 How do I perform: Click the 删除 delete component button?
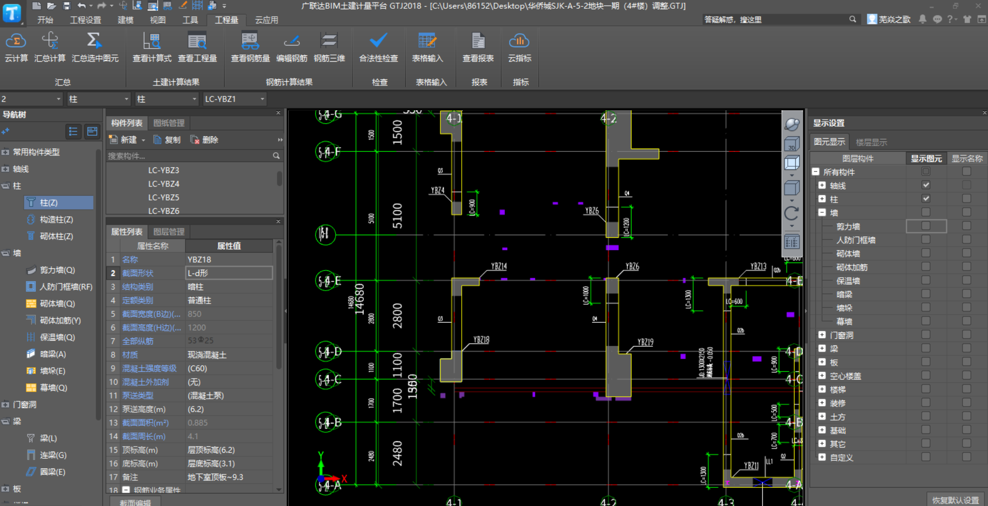coord(204,140)
